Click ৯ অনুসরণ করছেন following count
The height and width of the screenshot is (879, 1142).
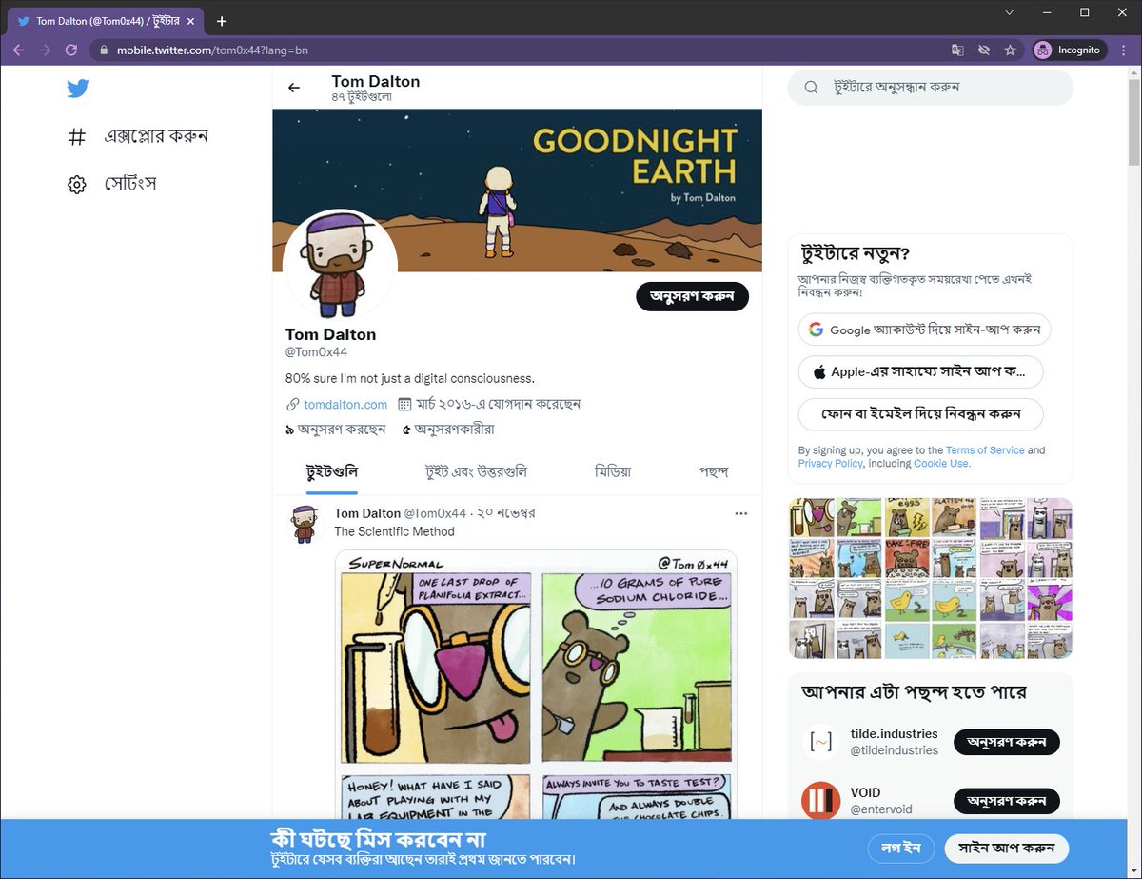point(335,430)
